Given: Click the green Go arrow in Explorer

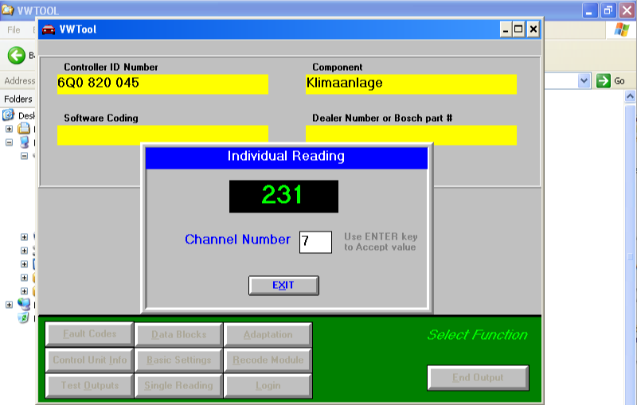Looking at the screenshot, I should 604,80.
